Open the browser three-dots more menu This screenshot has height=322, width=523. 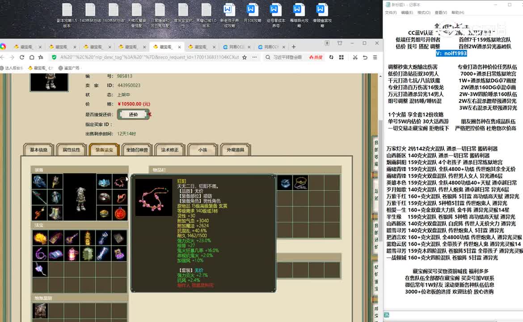point(254,57)
